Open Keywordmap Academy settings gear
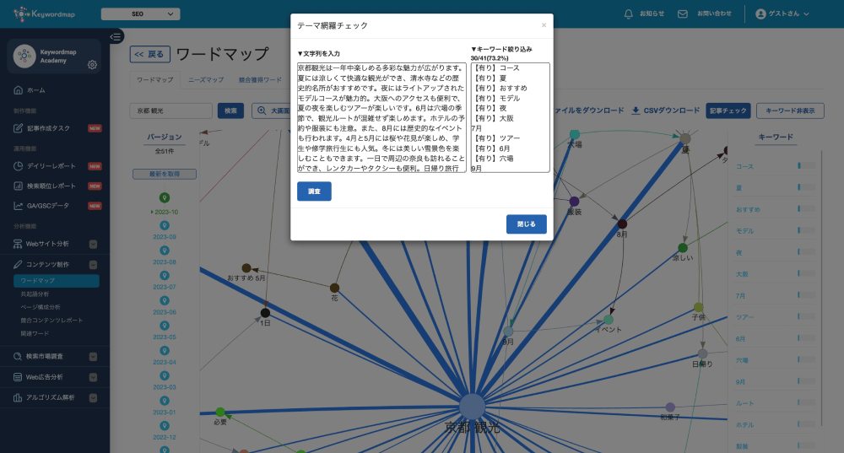844x453 pixels. (x=92, y=65)
